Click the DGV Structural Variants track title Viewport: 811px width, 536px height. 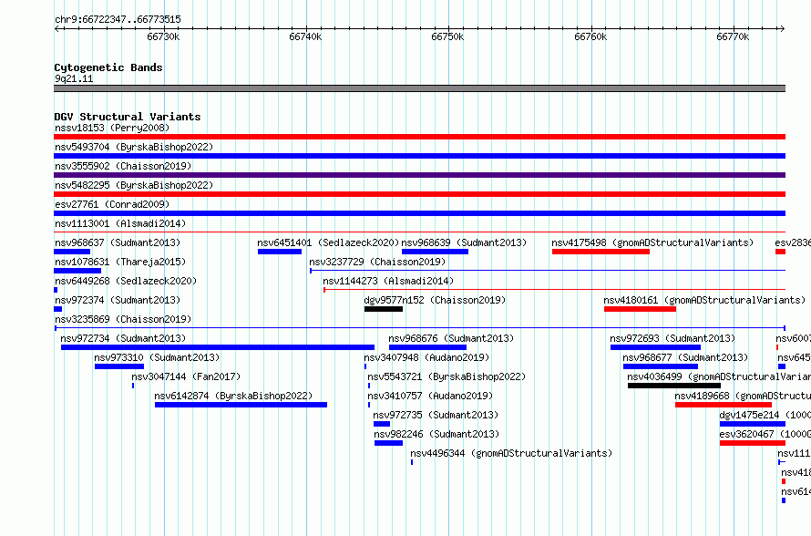tap(128, 117)
